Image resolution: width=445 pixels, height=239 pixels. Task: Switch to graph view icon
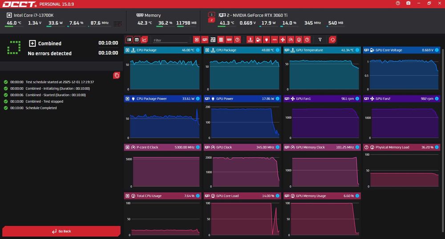145,40
